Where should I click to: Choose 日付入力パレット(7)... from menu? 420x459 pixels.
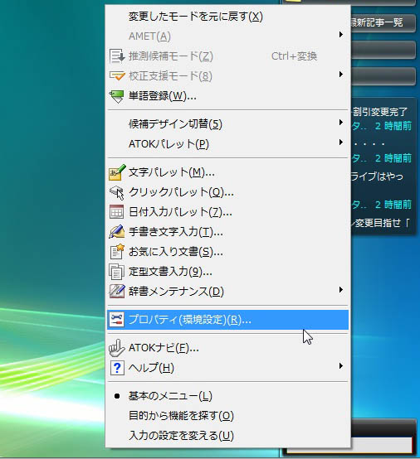point(227,212)
